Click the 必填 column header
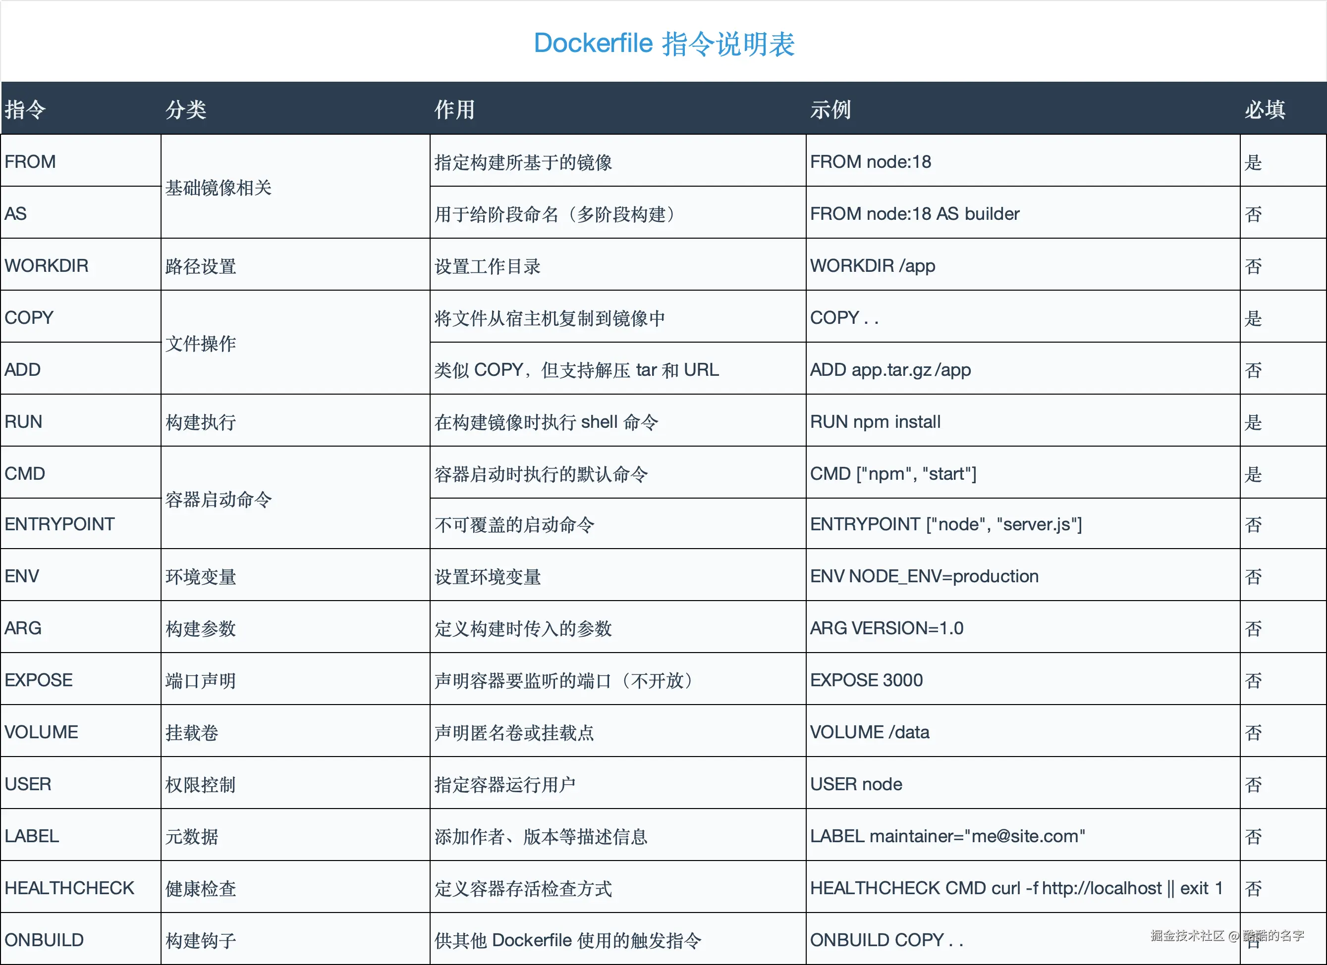Viewport: 1327px width, 965px height. tap(1265, 109)
